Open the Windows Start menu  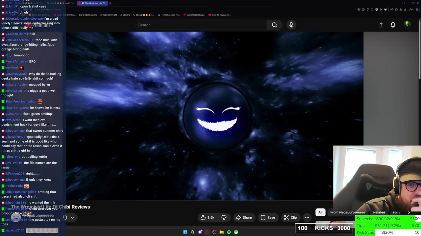click(x=185, y=232)
